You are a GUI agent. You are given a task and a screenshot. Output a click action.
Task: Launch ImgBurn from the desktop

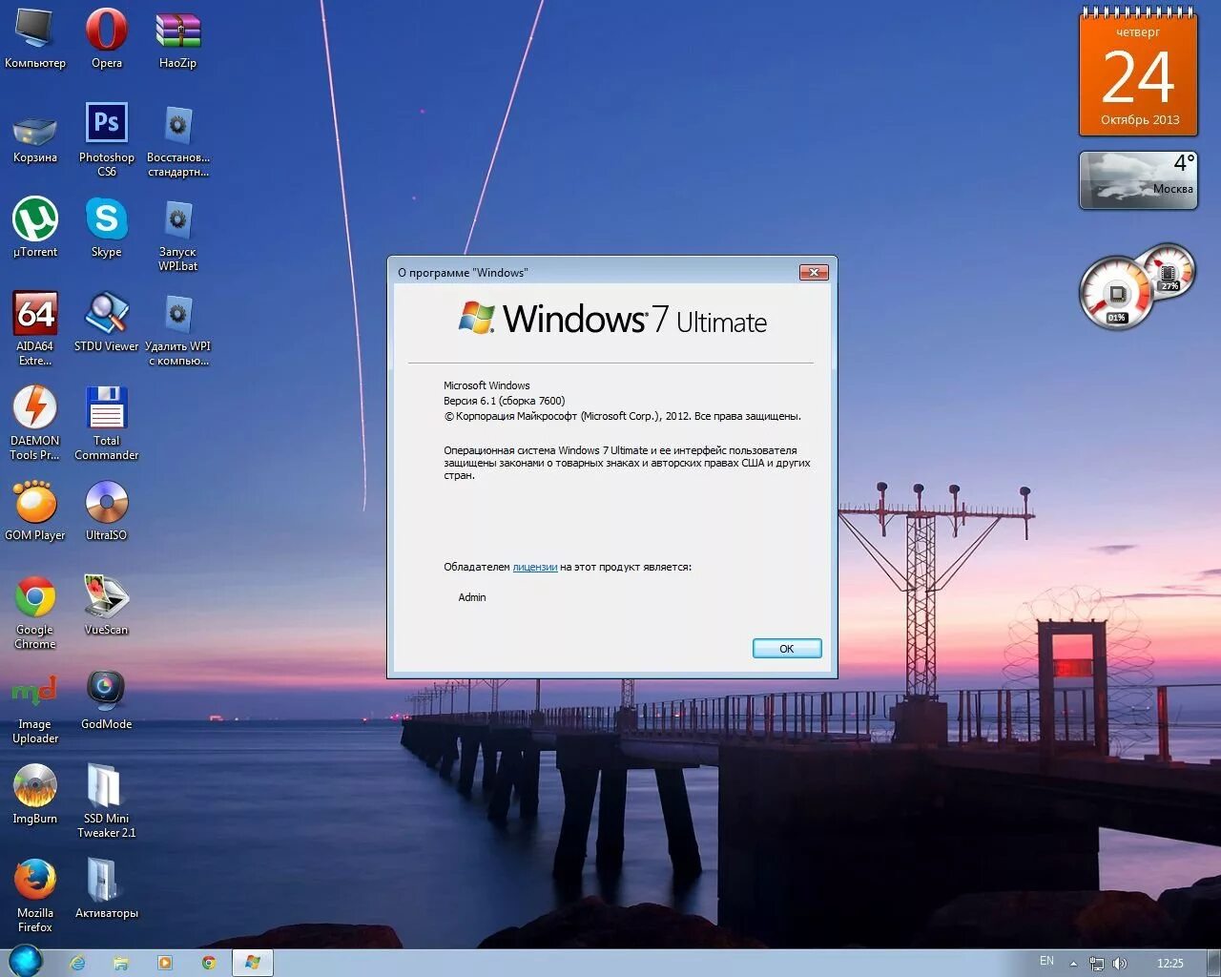click(x=35, y=794)
